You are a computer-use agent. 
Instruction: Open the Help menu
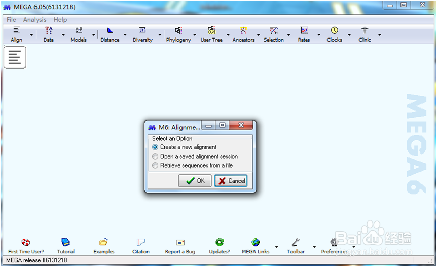point(60,19)
